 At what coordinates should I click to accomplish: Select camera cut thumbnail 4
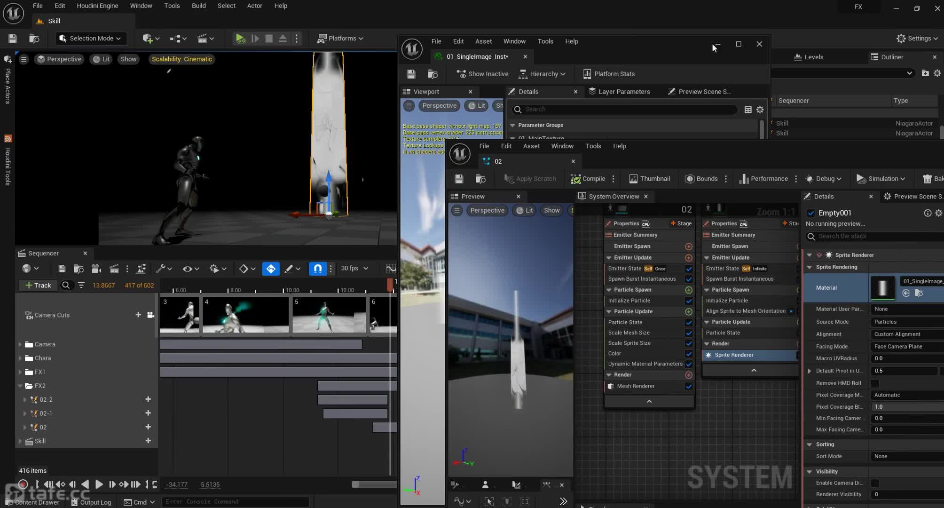click(x=245, y=315)
